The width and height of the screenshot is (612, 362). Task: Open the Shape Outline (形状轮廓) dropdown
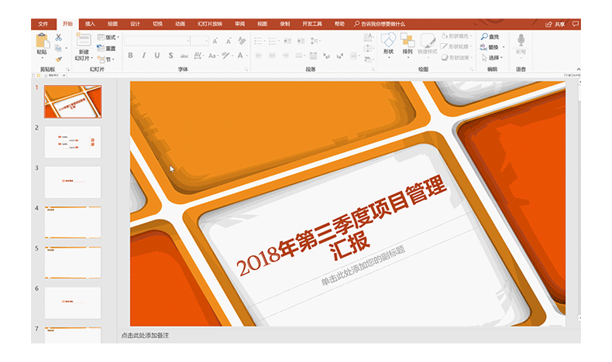click(x=456, y=46)
